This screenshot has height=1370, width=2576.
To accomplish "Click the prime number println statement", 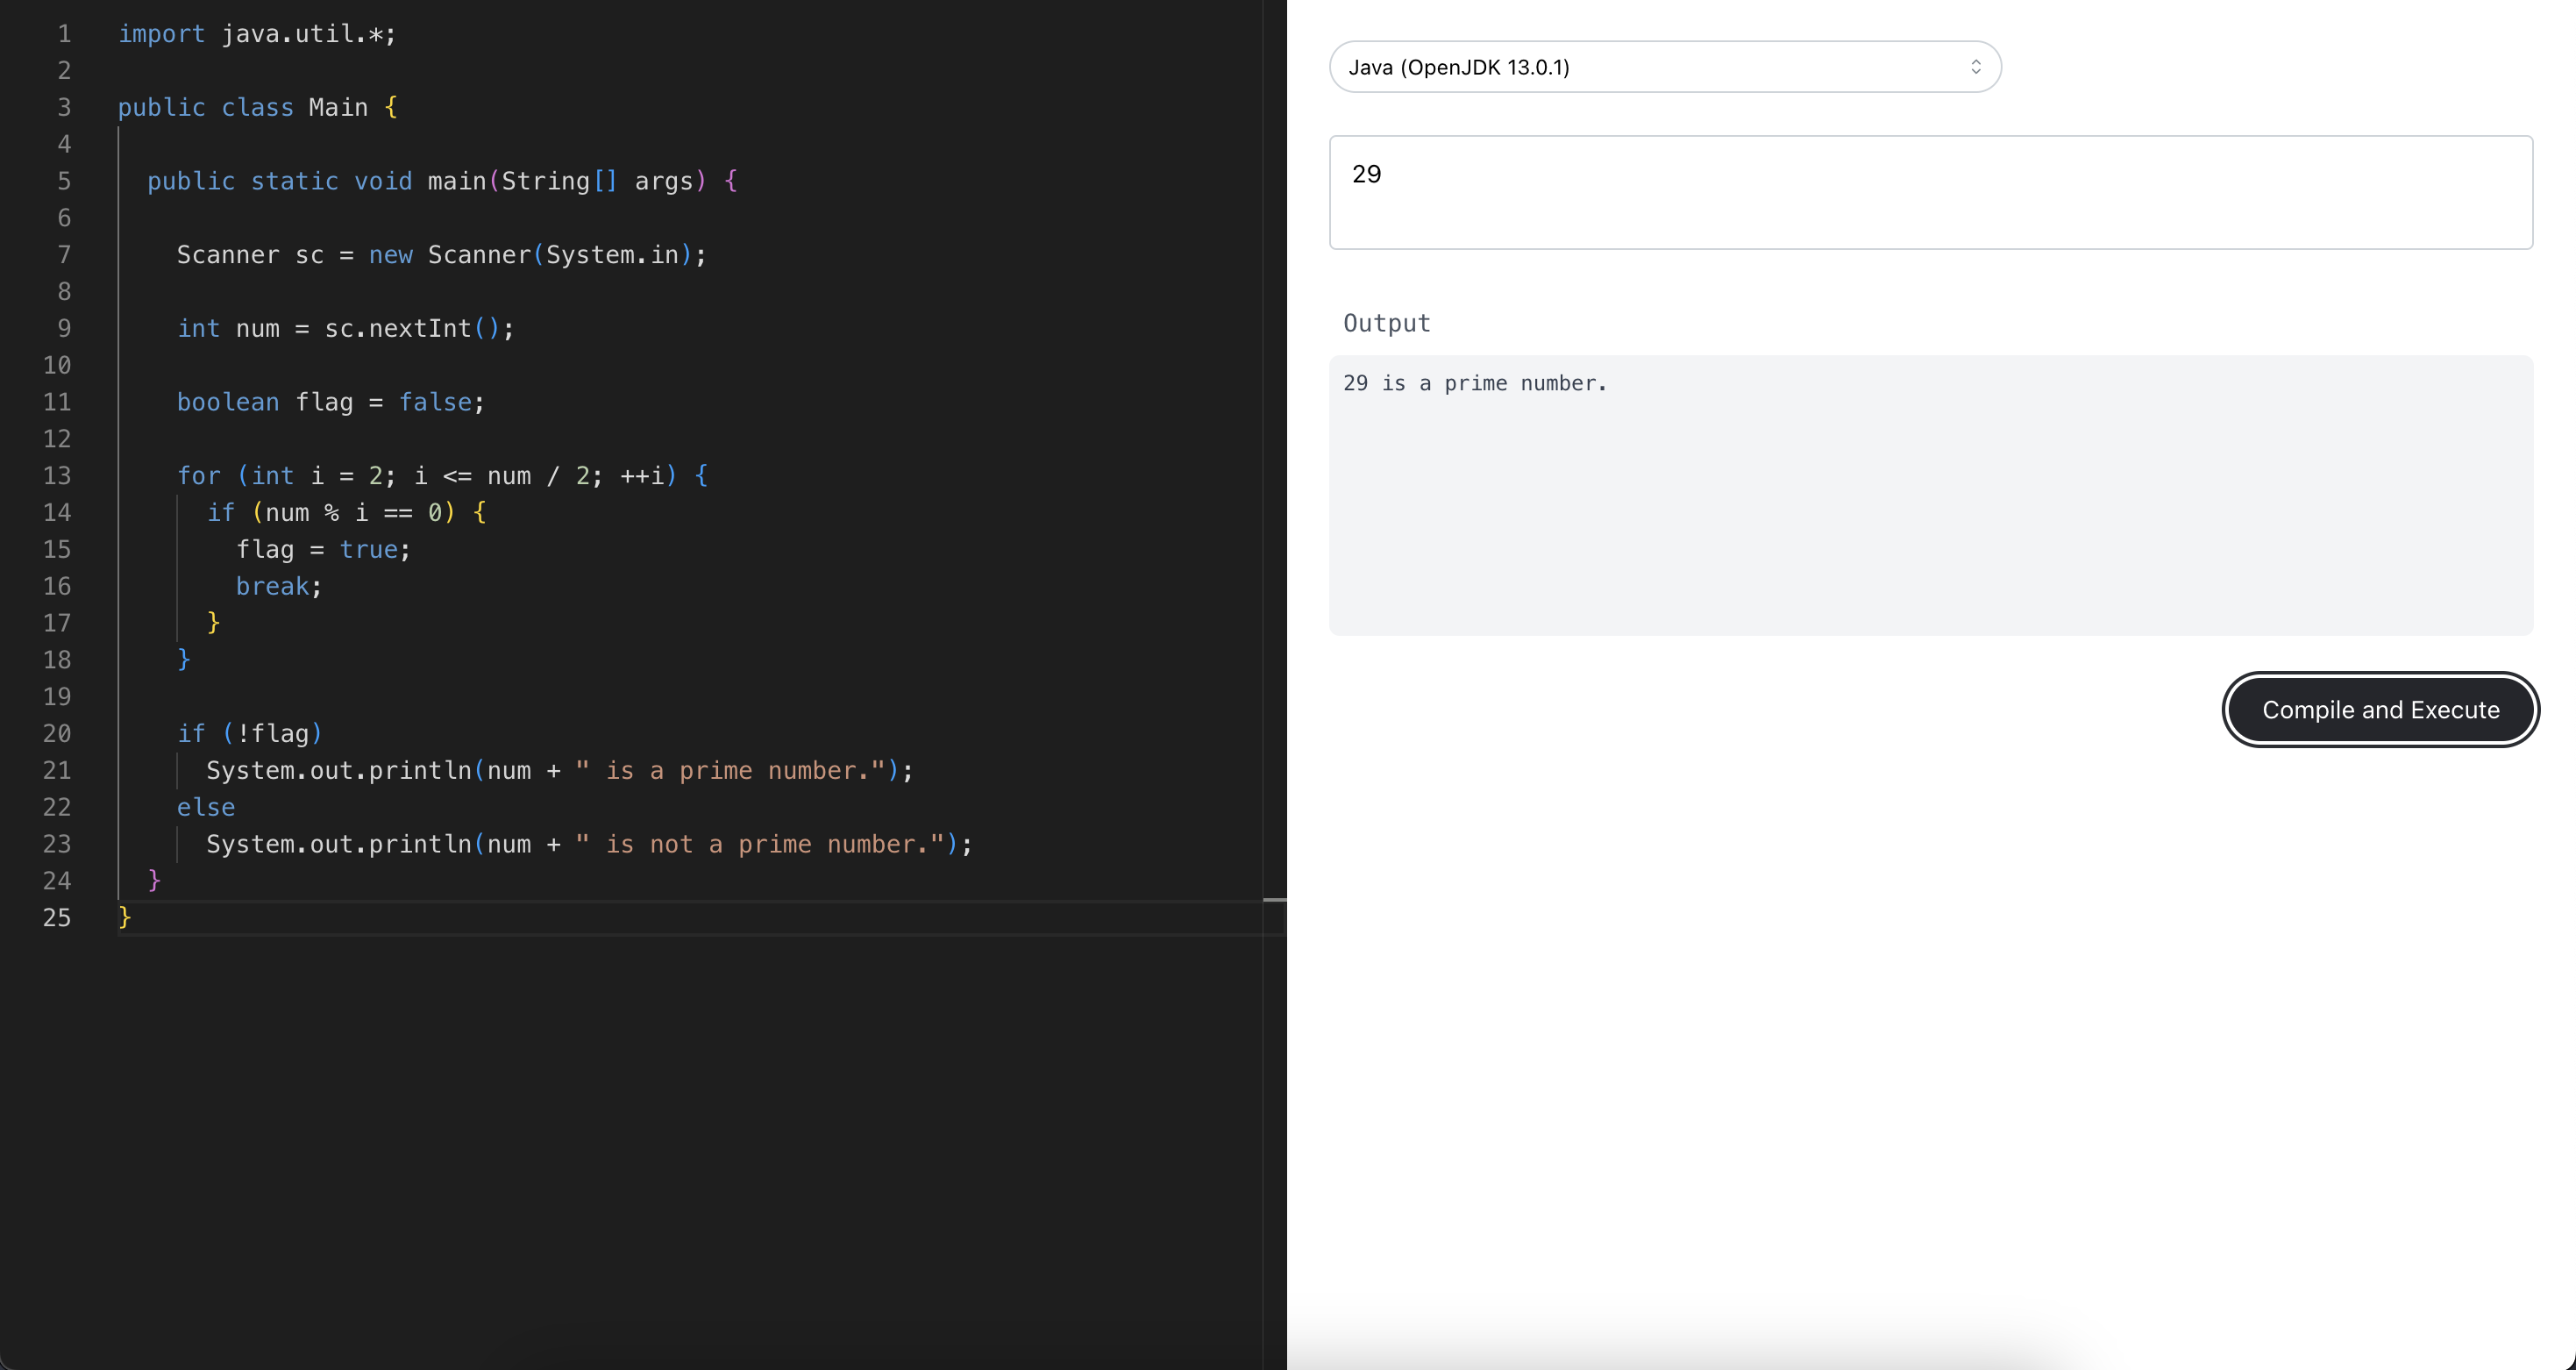I will (x=558, y=770).
